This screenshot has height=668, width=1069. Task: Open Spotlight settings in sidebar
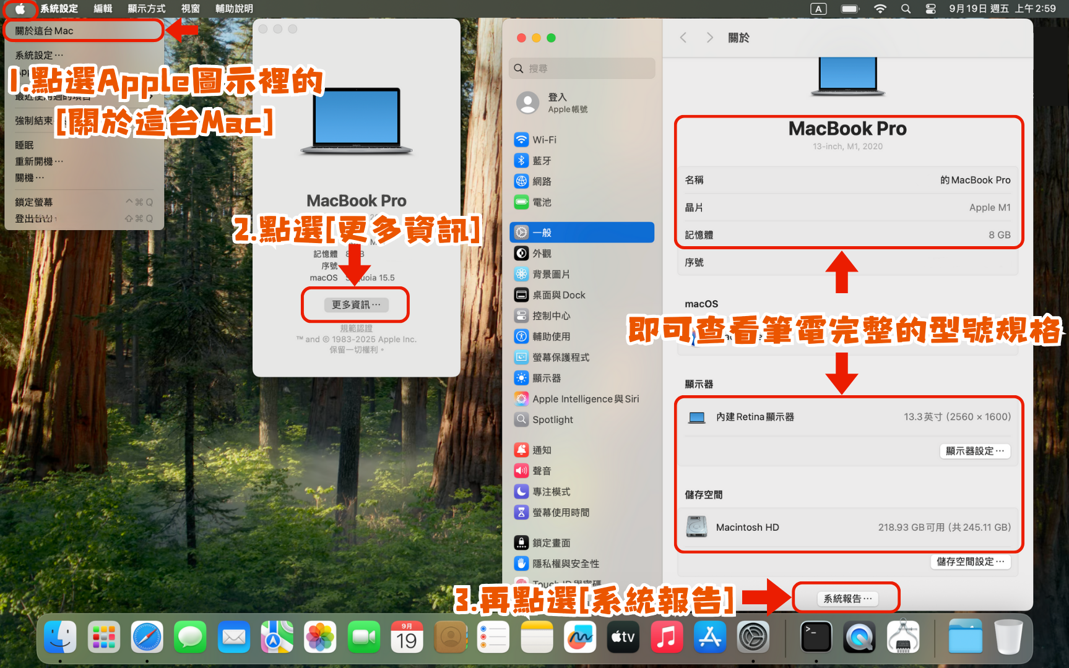[552, 419]
